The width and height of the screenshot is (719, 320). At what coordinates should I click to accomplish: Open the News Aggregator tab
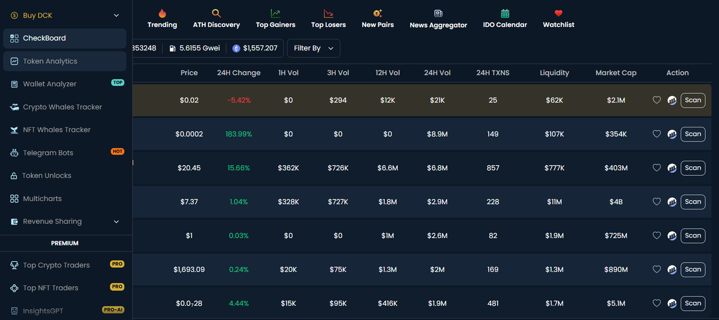tap(438, 19)
